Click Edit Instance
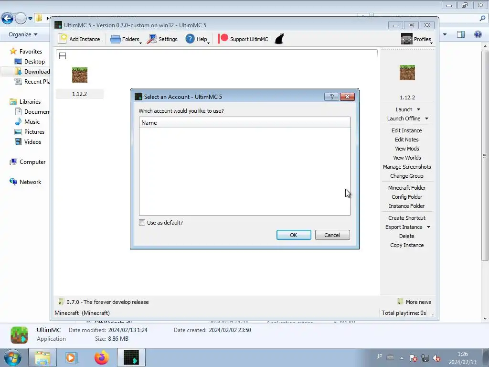Image resolution: width=489 pixels, height=367 pixels. click(x=407, y=130)
